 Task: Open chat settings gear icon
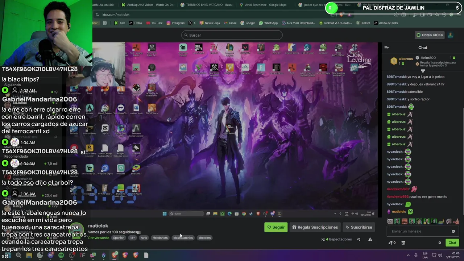(x=440, y=243)
